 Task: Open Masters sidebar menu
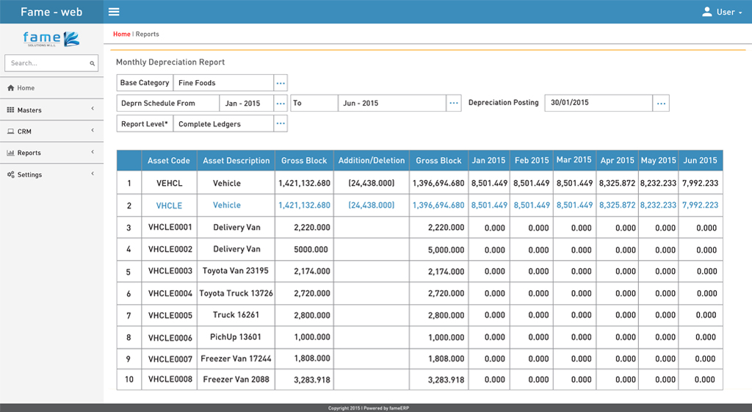51,110
